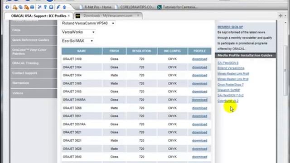The image size is (290, 163).
Task: Click the FINISH column header
Action: pos(114,51)
